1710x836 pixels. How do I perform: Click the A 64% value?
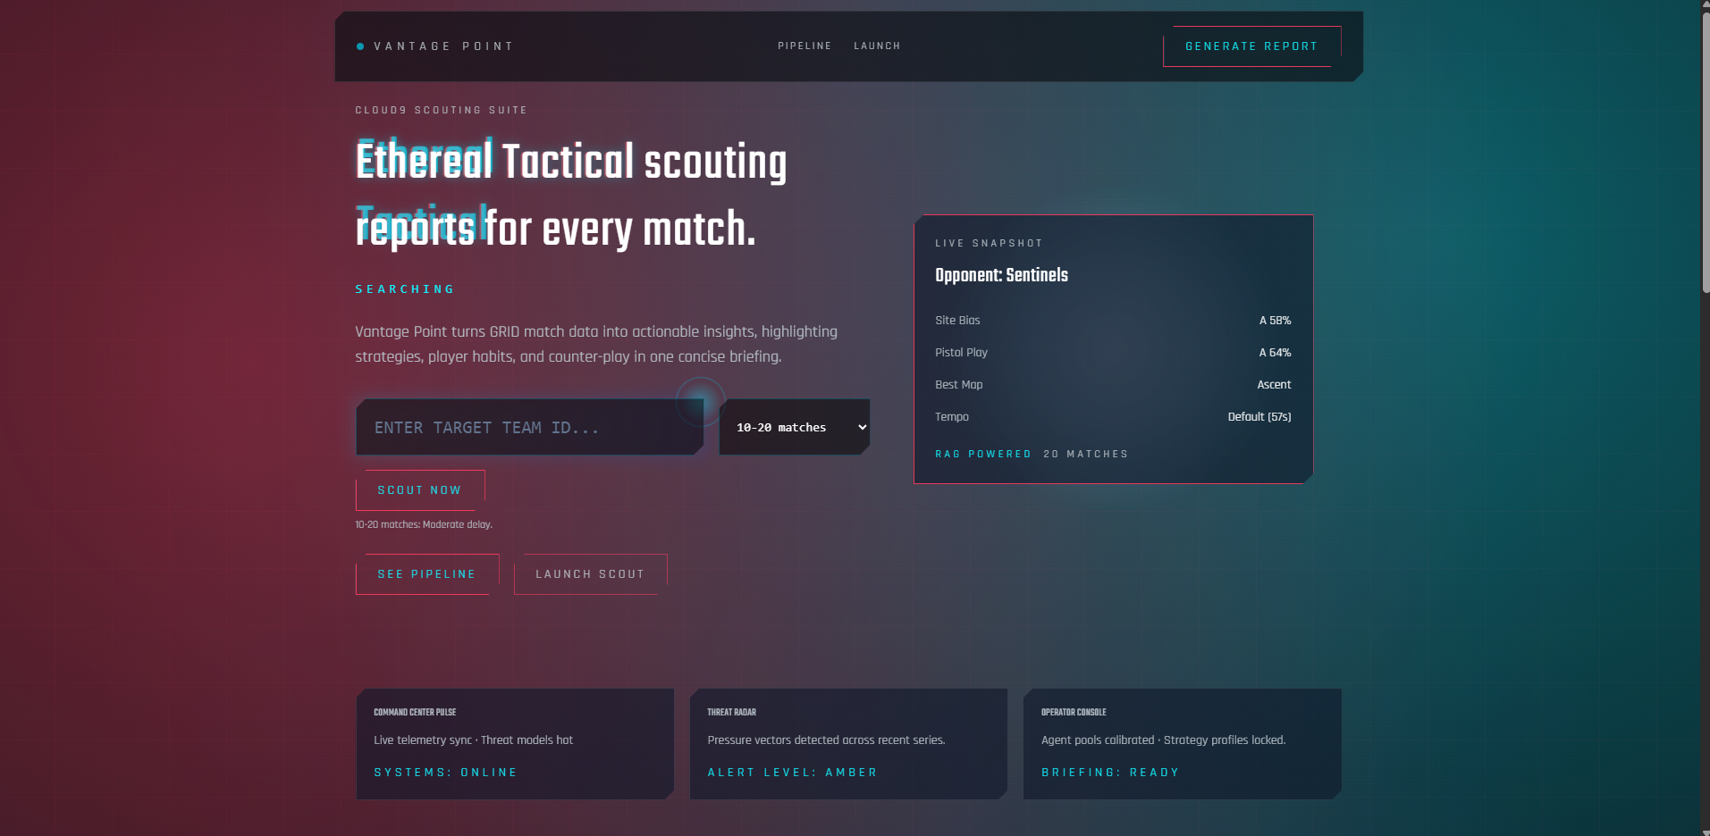click(x=1275, y=353)
